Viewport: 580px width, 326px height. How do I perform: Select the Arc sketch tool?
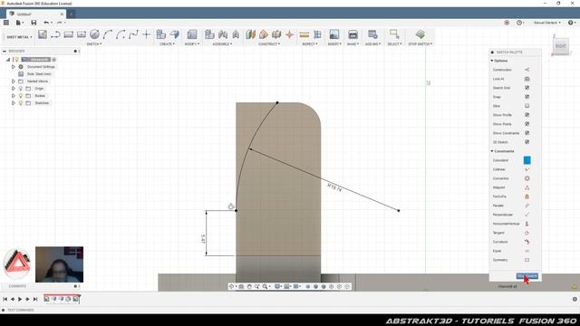click(x=107, y=34)
